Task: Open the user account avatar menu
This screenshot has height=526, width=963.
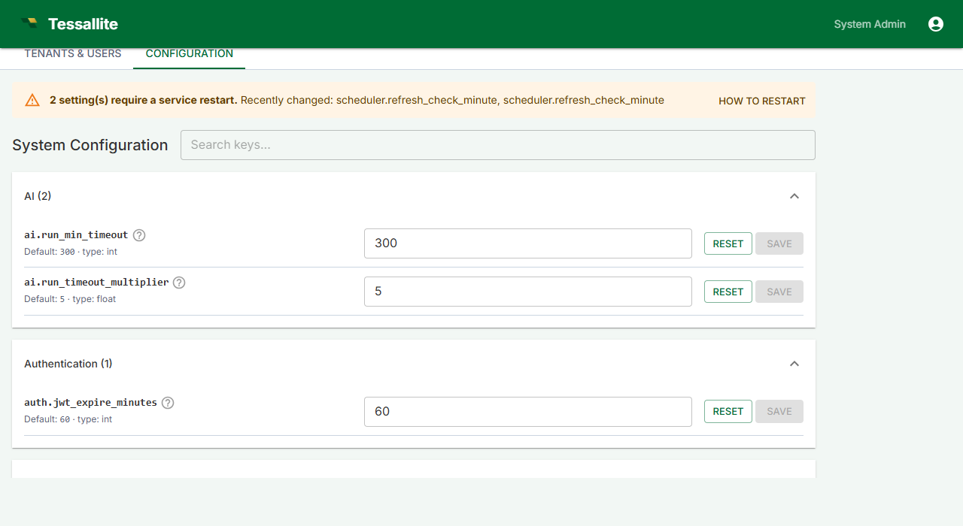Action: (936, 24)
